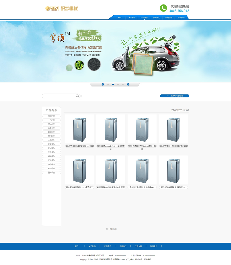Select 奔驰系列 category in sidebar

click(52, 132)
